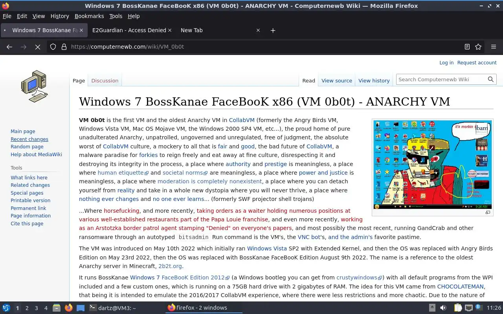Open What links here tool link
The image size is (503, 314).
pyautogui.click(x=29, y=177)
